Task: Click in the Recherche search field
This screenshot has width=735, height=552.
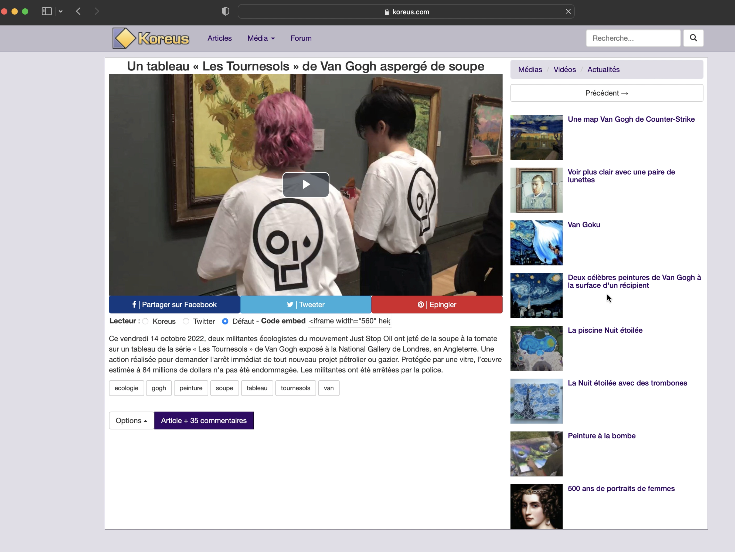Action: 633,38
